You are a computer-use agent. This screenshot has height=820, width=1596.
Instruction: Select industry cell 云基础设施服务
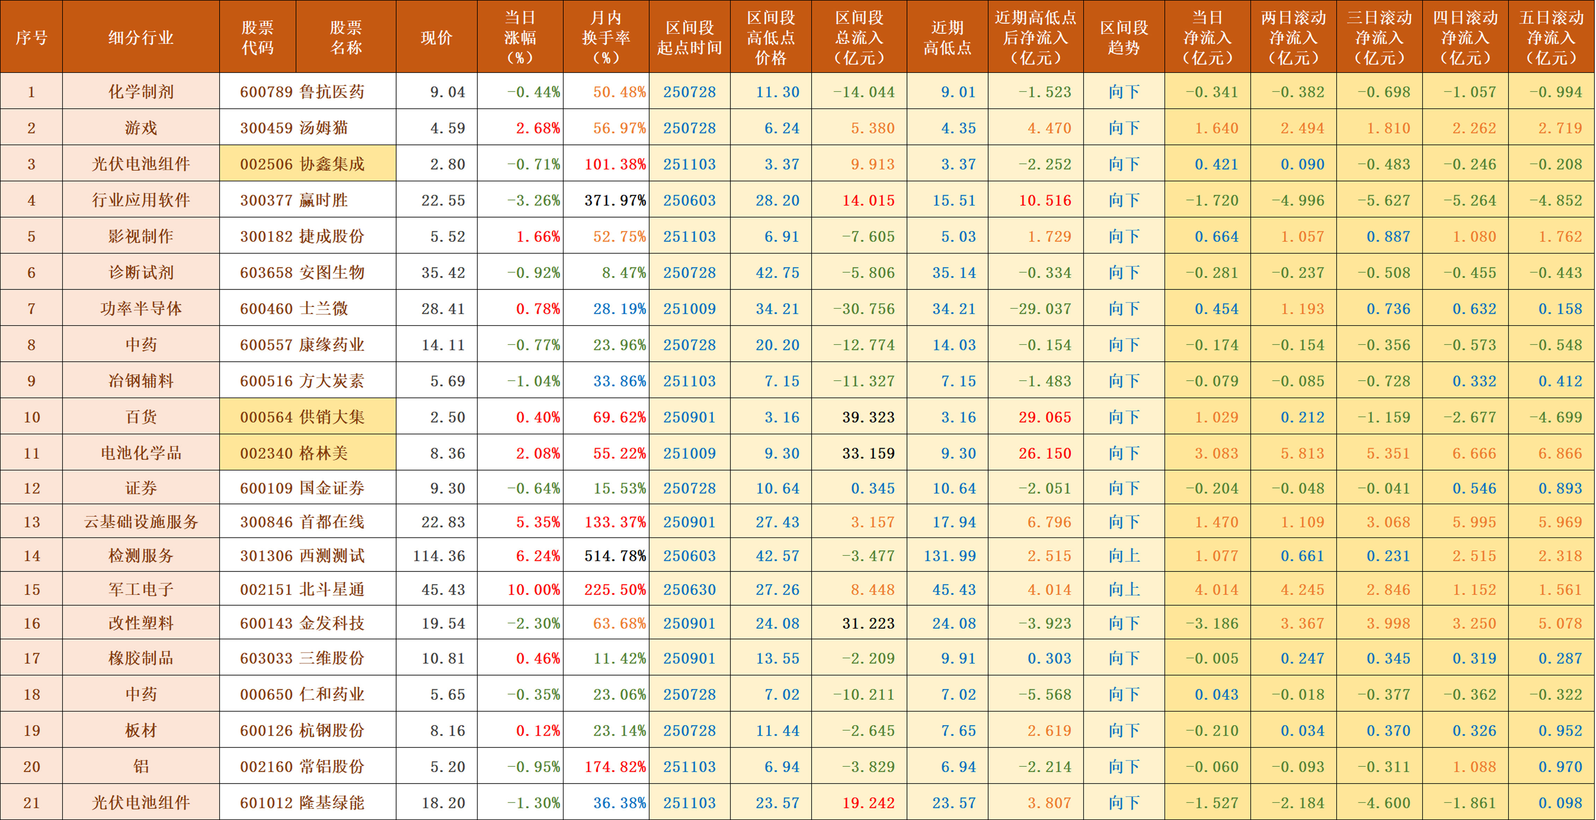coord(140,522)
